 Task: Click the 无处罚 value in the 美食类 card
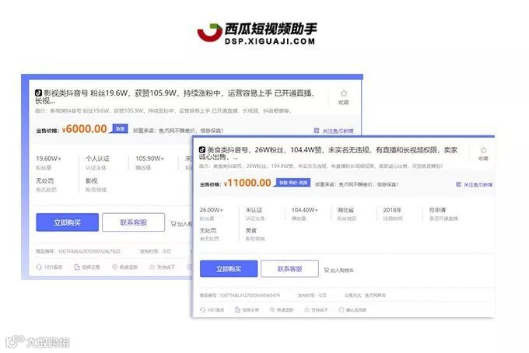208,230
